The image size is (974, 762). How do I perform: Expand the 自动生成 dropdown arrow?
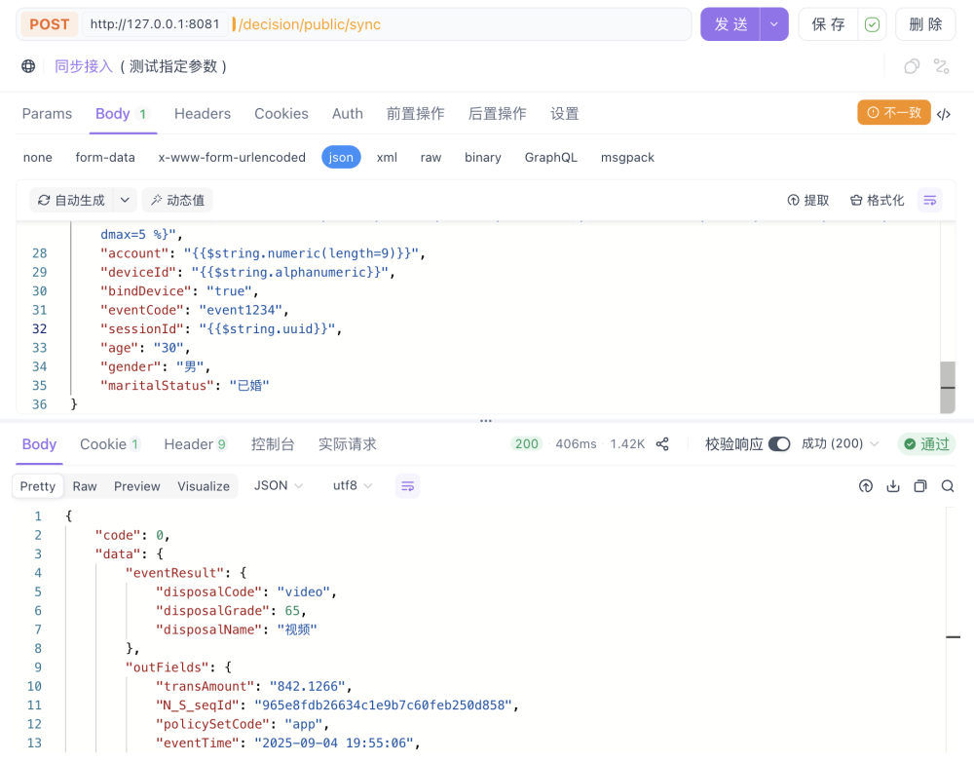125,200
